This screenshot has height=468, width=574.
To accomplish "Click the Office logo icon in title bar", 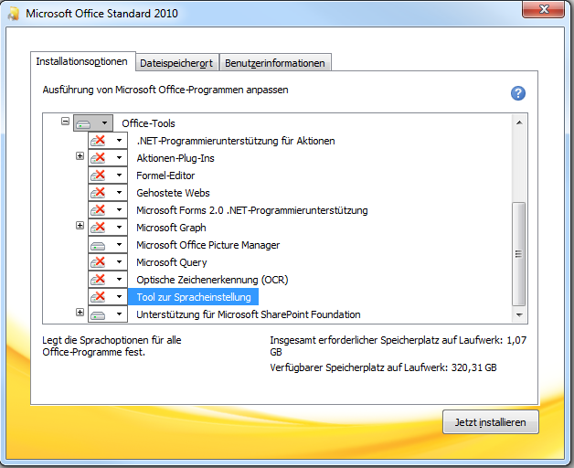I will (x=13, y=14).
